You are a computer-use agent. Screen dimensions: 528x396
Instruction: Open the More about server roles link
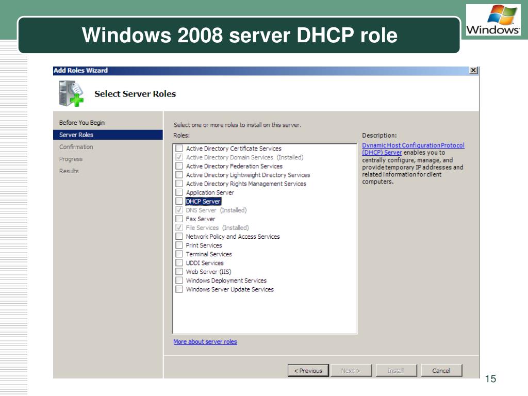[205, 341]
